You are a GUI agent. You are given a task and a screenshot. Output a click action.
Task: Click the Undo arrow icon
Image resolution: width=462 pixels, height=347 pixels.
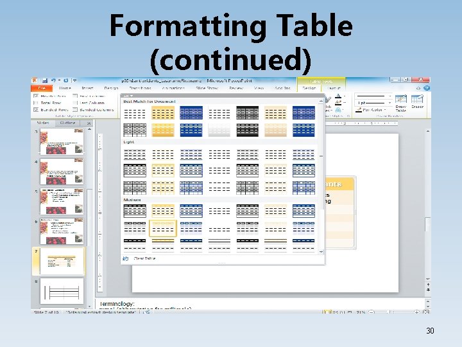coord(53,80)
